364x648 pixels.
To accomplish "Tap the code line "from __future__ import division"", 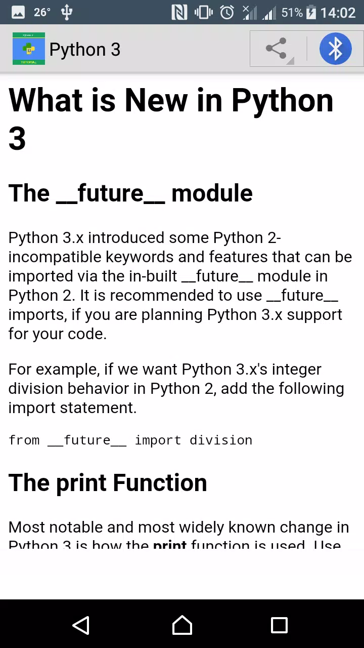I will click(x=130, y=440).
